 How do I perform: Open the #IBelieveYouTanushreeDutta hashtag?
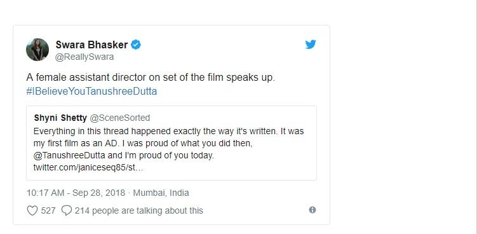(x=91, y=92)
